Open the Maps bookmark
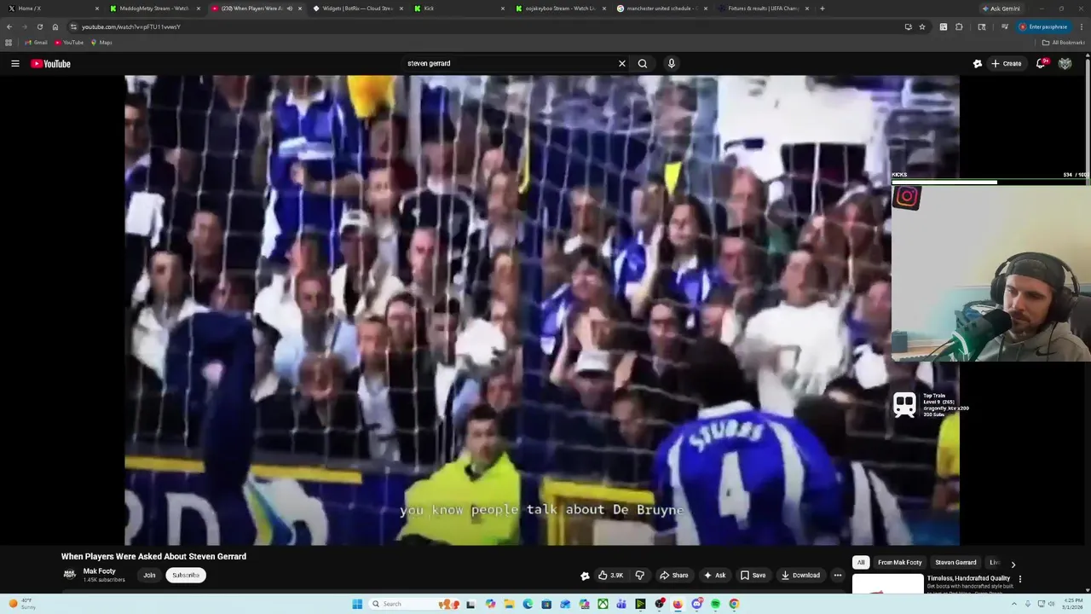 101,43
